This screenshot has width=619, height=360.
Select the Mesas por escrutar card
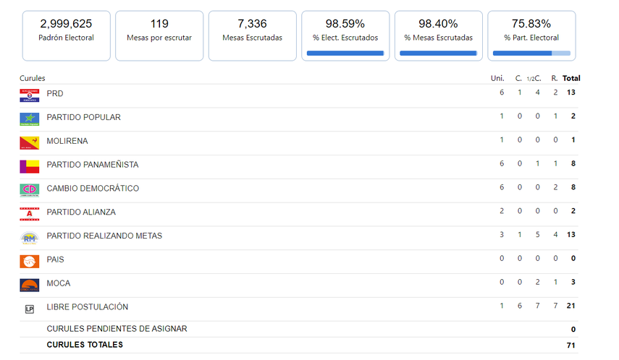(159, 35)
